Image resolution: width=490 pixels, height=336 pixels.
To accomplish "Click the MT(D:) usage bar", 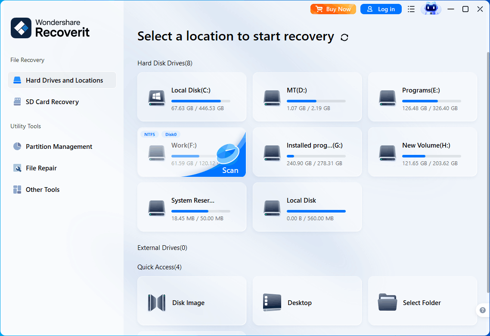I will point(316,101).
